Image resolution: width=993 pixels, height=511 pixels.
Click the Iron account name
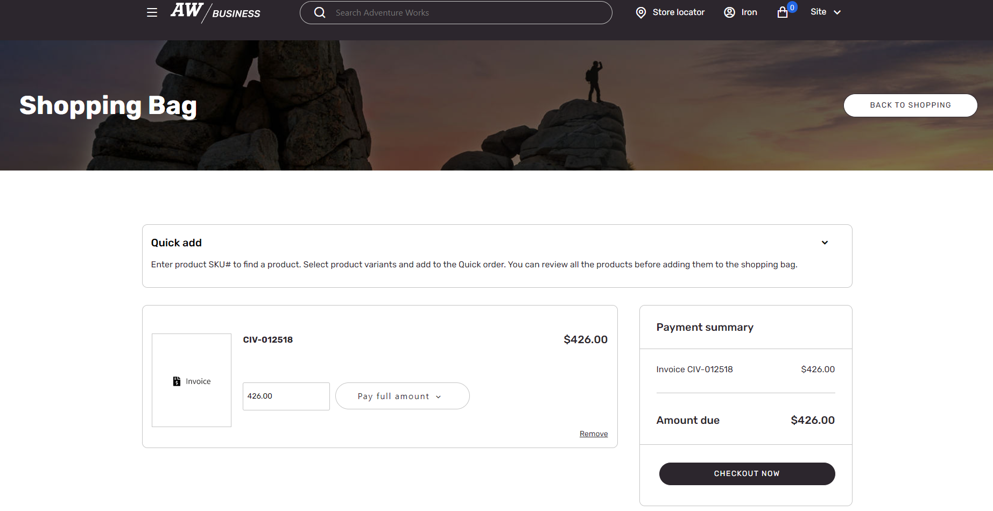tap(749, 12)
